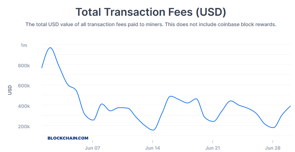
Task: Select the 800k y-axis label
Action: tap(24, 65)
